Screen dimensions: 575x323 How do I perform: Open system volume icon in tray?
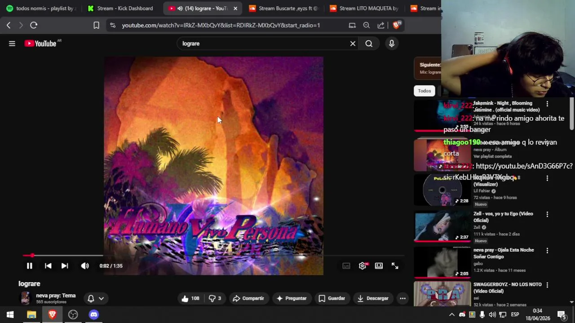(x=492, y=314)
